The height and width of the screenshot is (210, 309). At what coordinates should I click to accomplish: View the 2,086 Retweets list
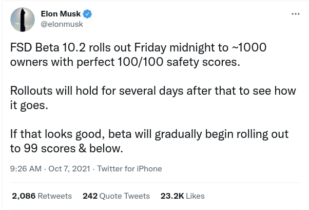pyautogui.click(x=42, y=196)
